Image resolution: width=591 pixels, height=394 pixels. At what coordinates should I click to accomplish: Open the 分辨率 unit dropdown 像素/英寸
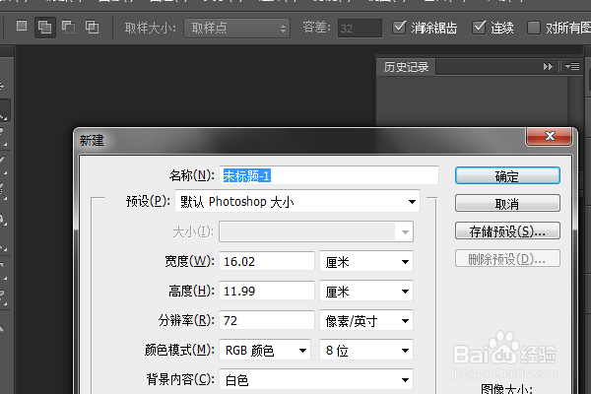366,320
